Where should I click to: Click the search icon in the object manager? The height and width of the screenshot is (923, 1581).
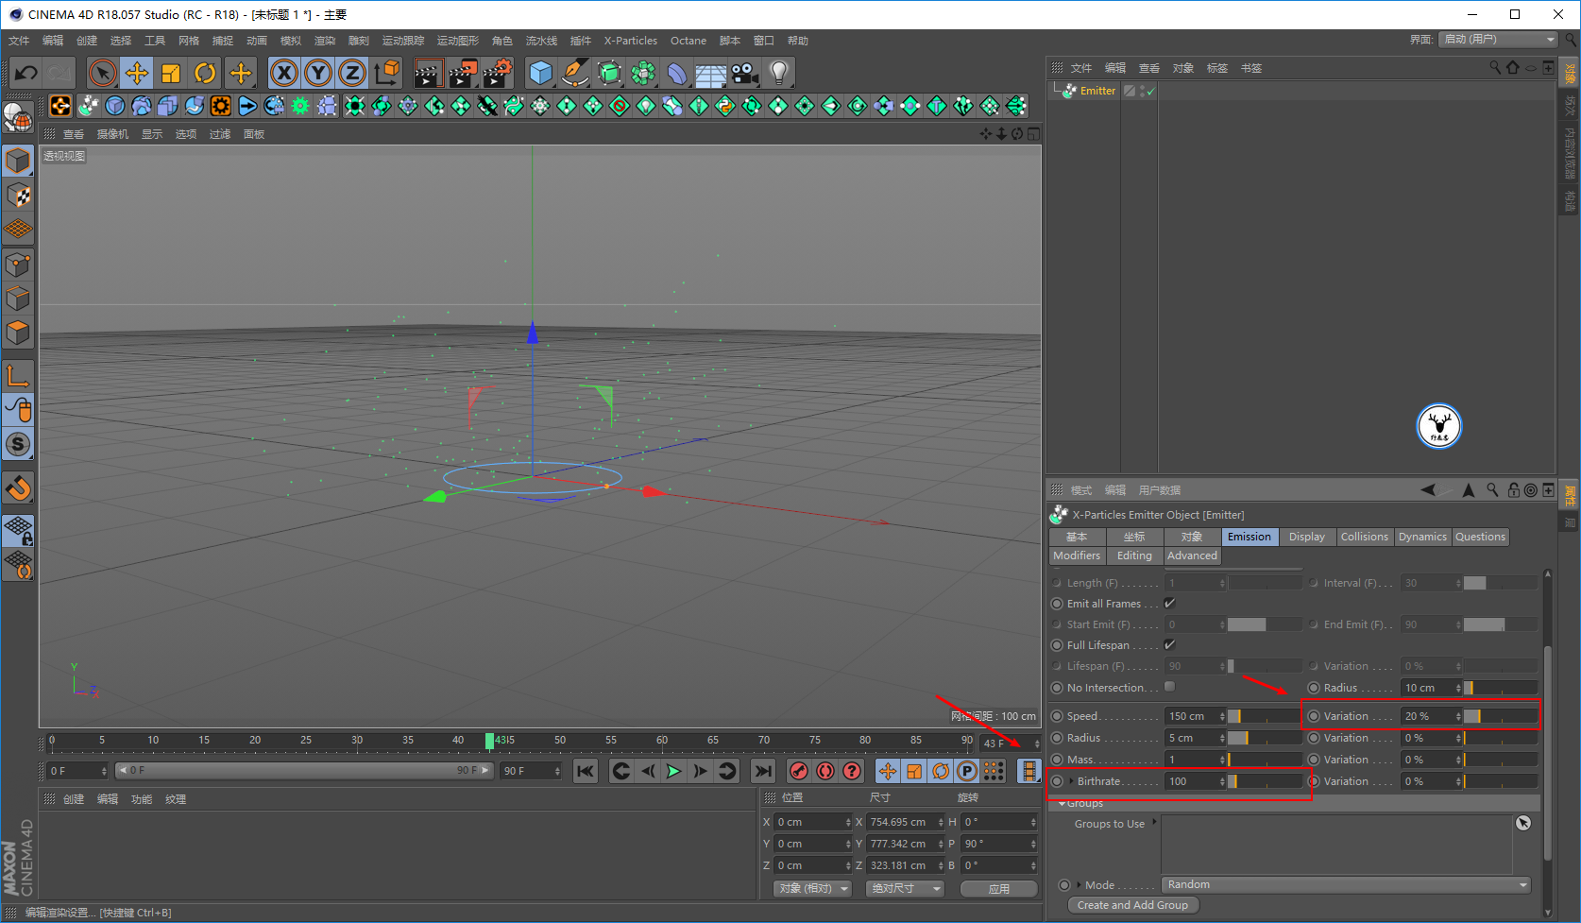pos(1495,68)
